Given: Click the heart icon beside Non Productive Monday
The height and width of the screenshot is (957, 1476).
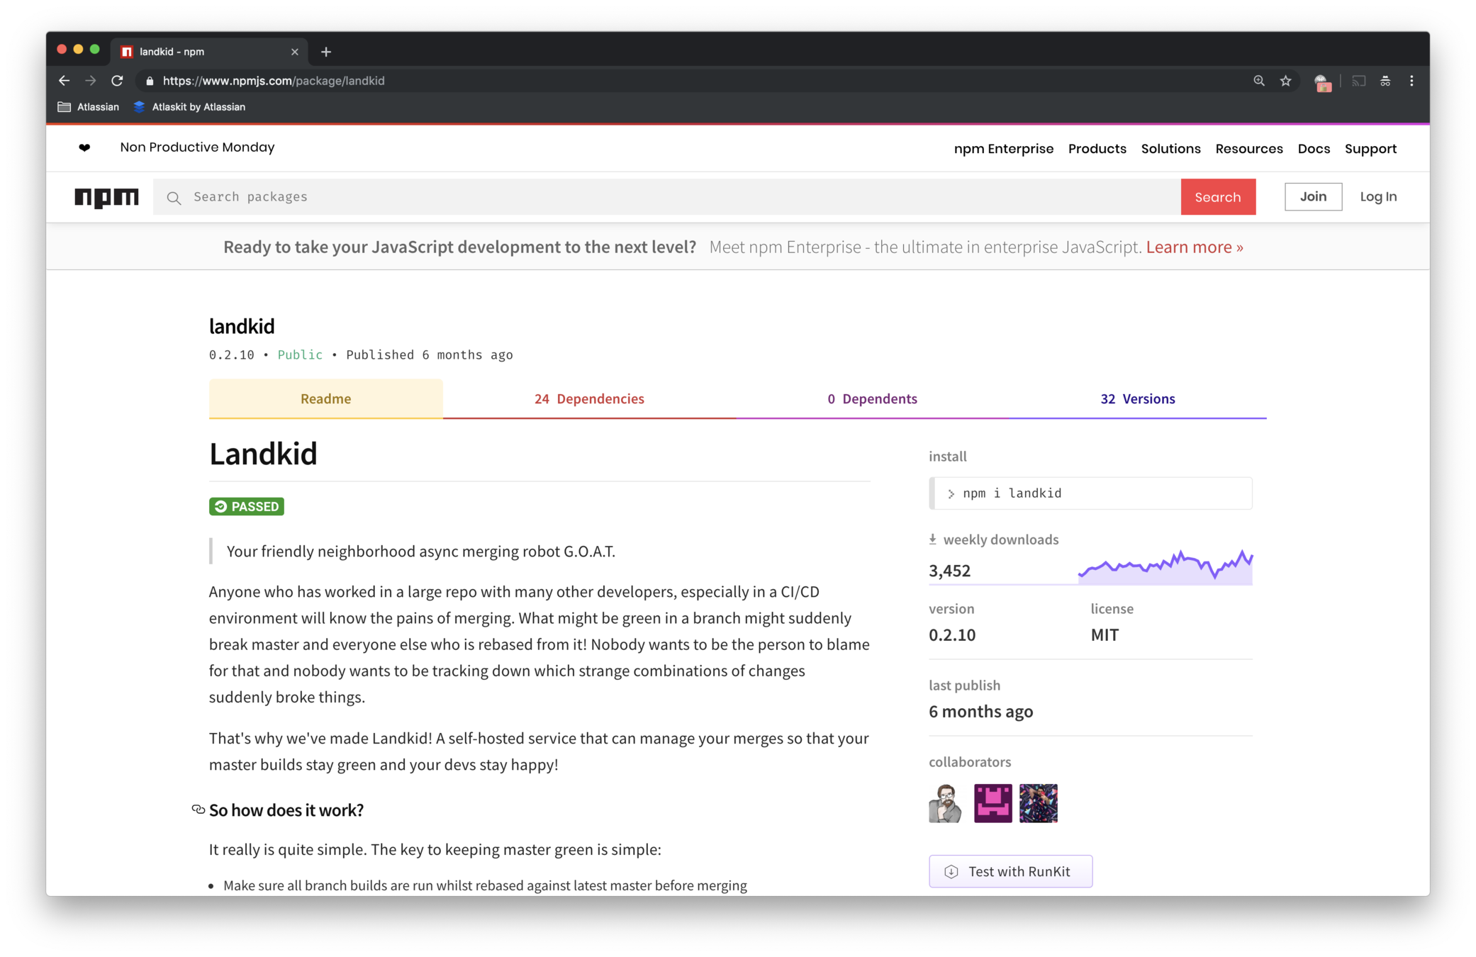Looking at the screenshot, I should [84, 147].
